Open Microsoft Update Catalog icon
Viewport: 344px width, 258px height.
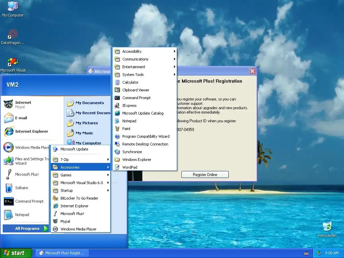(117, 113)
